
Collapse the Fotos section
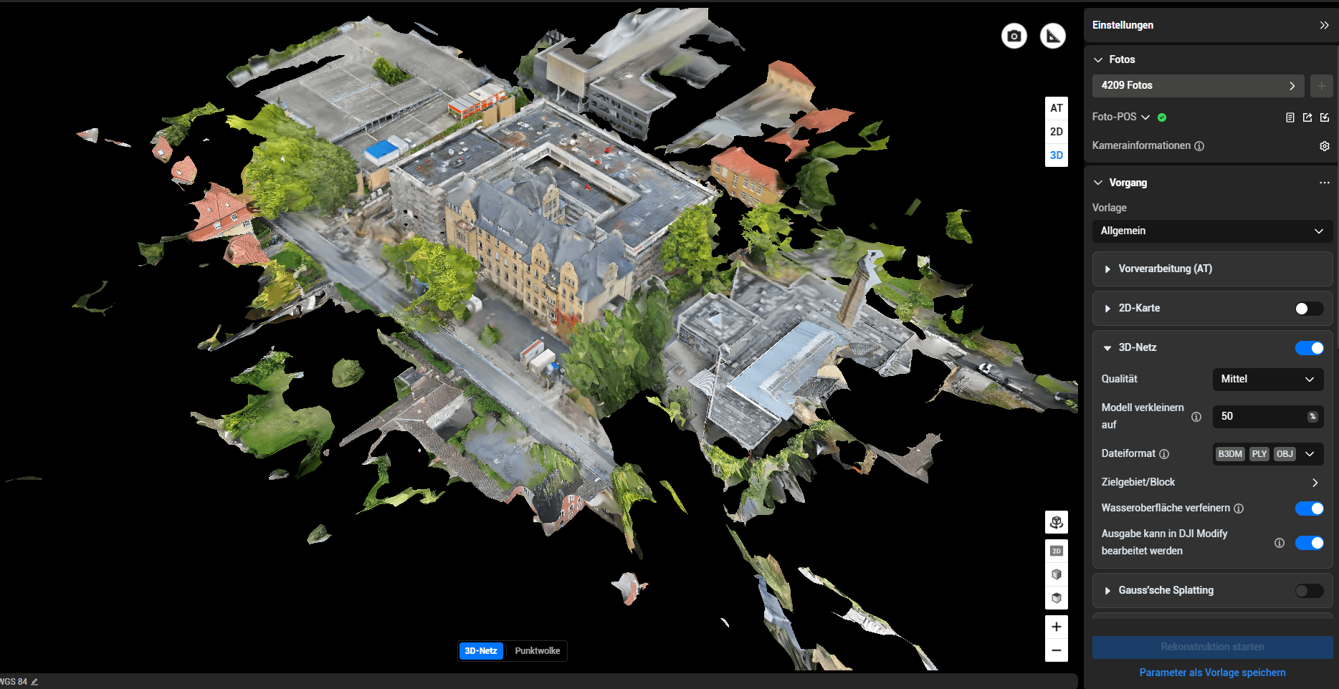tap(1098, 60)
